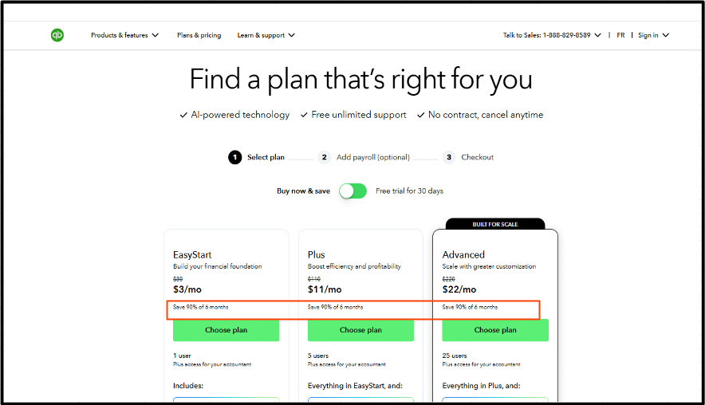Go to Plans & pricing page

tap(199, 35)
